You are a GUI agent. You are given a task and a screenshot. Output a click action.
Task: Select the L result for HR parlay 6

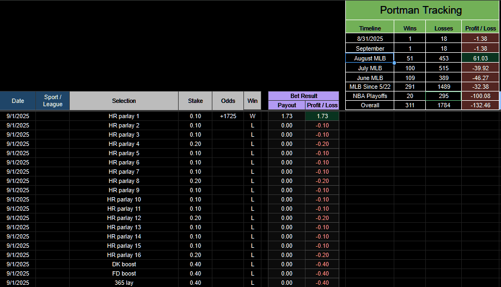[x=253, y=162]
